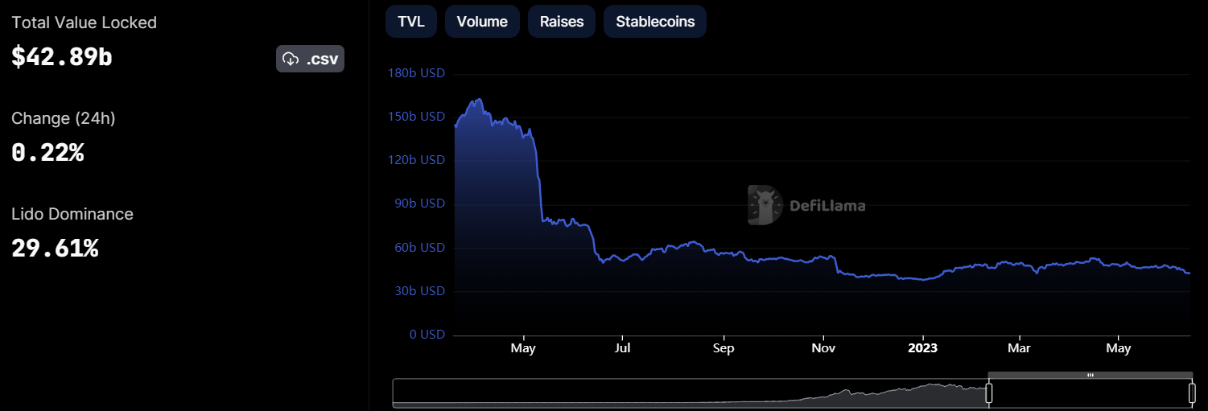Screen dimensions: 1208x411
Task: Enable the Volume chart overlay
Action: click(x=482, y=22)
